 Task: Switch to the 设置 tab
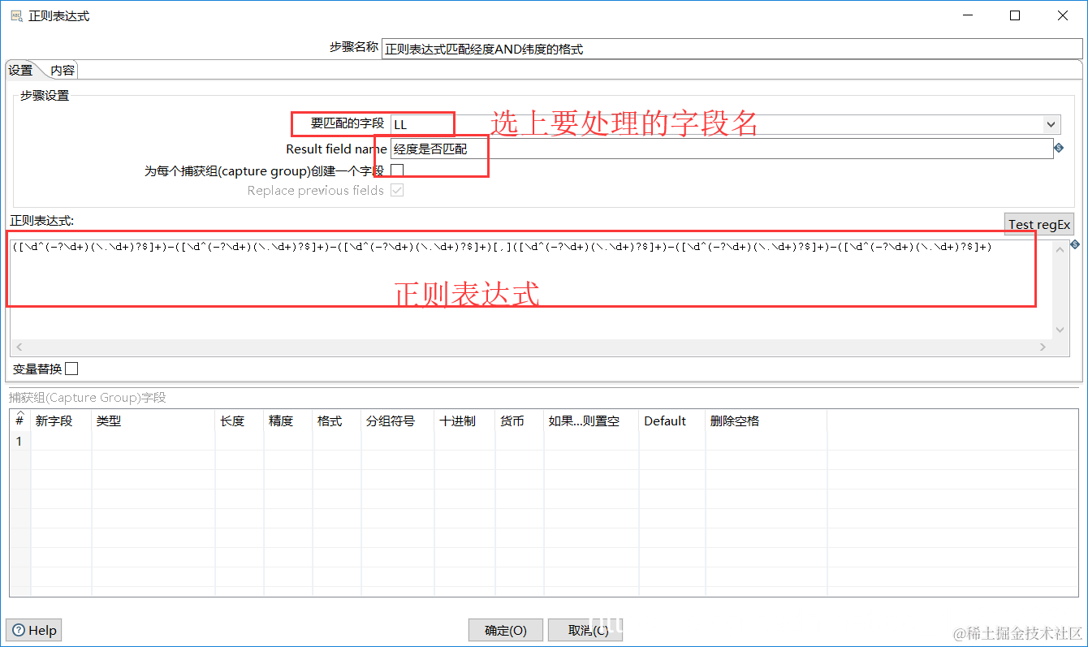[22, 70]
